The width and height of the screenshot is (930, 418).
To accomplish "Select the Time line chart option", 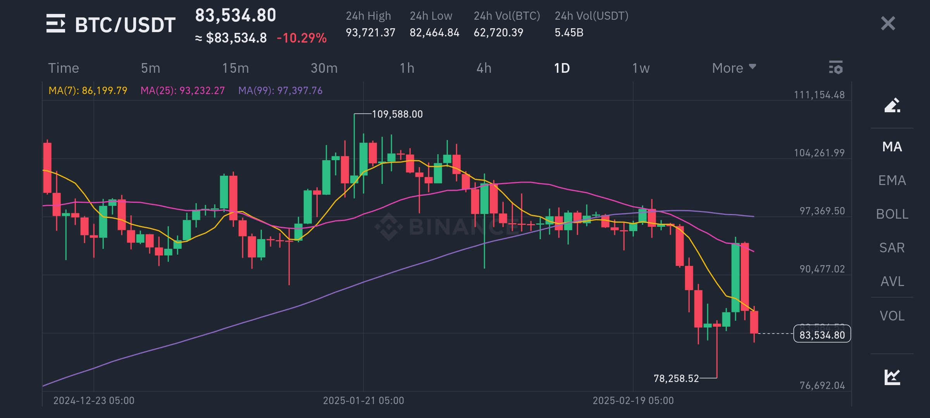I will coord(64,68).
